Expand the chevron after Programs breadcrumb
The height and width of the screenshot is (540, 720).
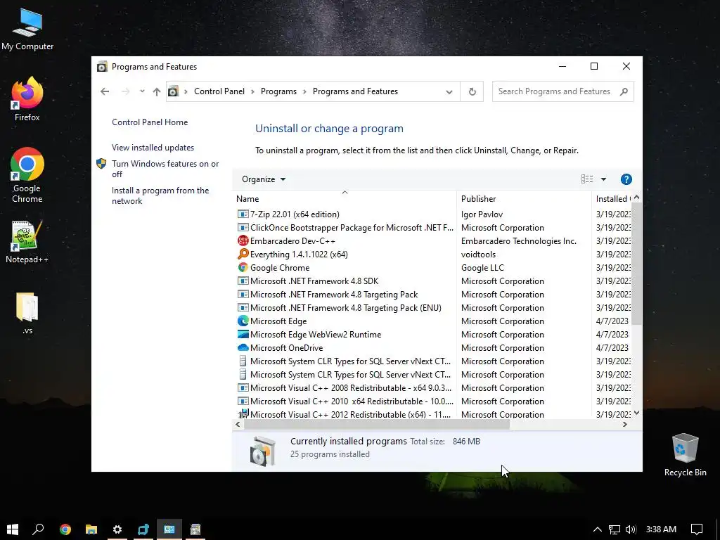304,91
